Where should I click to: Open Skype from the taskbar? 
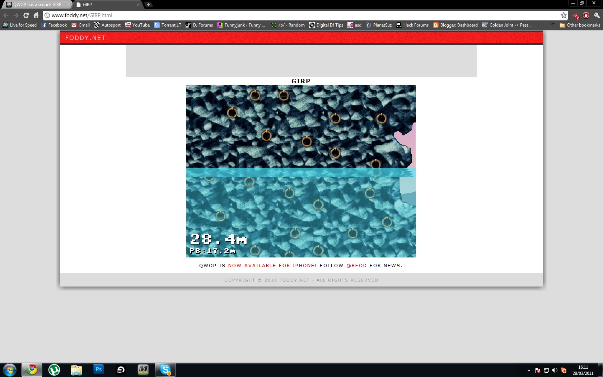(165, 370)
